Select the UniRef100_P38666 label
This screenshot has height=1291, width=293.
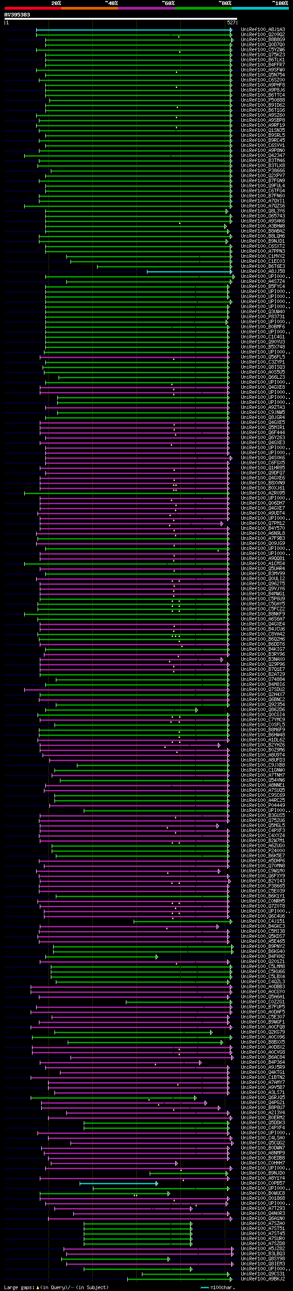pyautogui.click(x=263, y=170)
